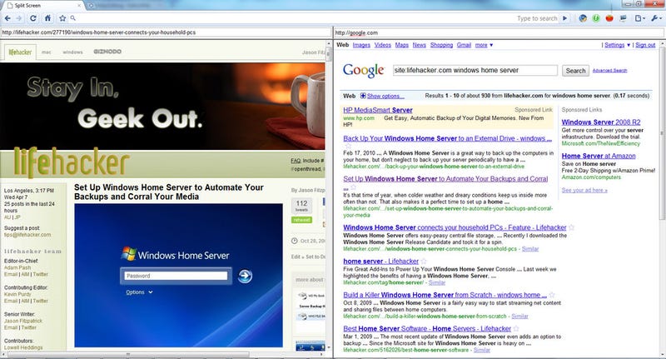Image resolution: width=666 pixels, height=359 pixels.
Task: Open the red tomato extension icon
Action: click(x=609, y=18)
